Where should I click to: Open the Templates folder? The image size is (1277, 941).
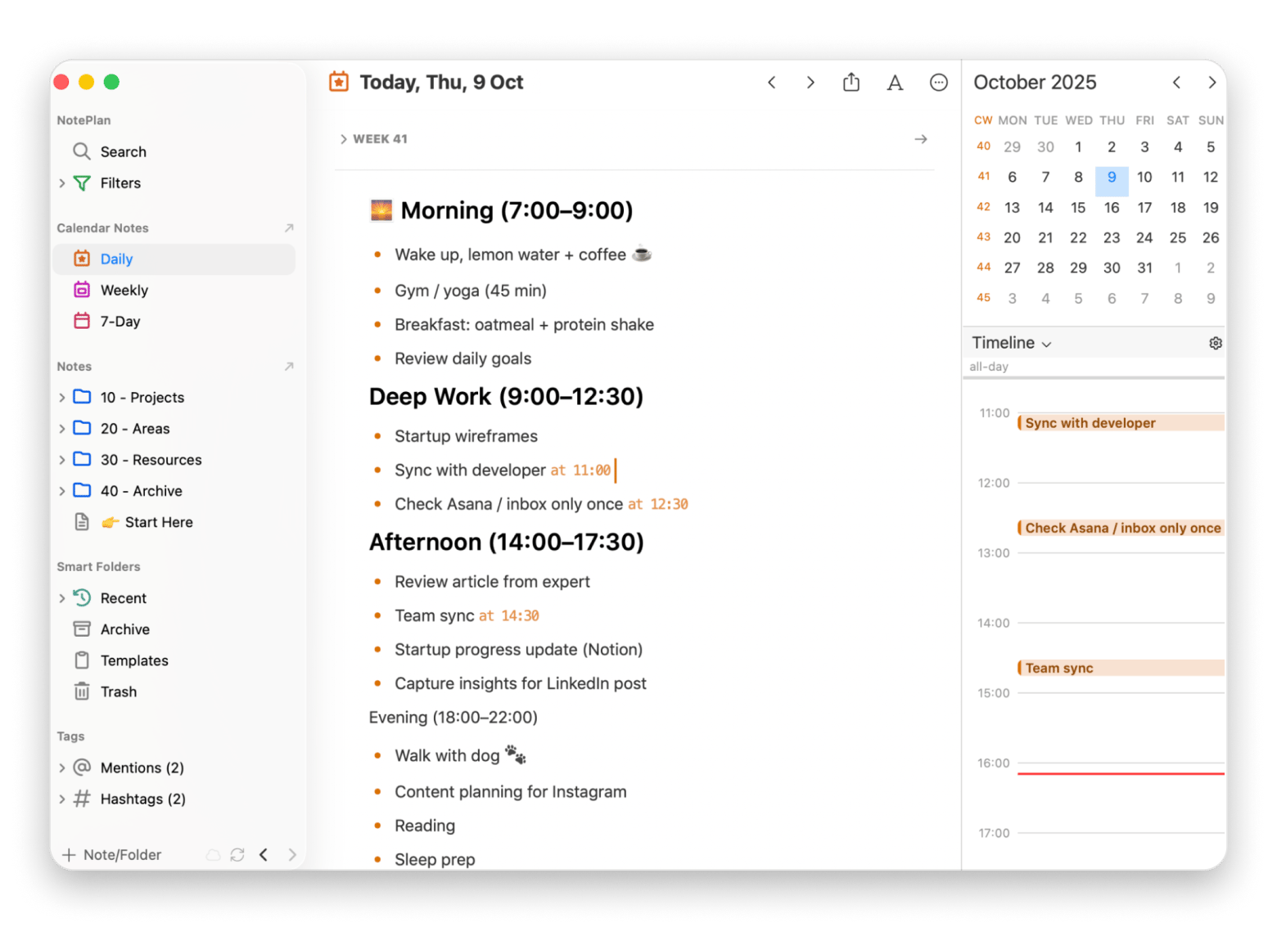(133, 660)
